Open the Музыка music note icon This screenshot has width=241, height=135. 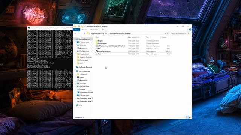[x=78, y=89]
